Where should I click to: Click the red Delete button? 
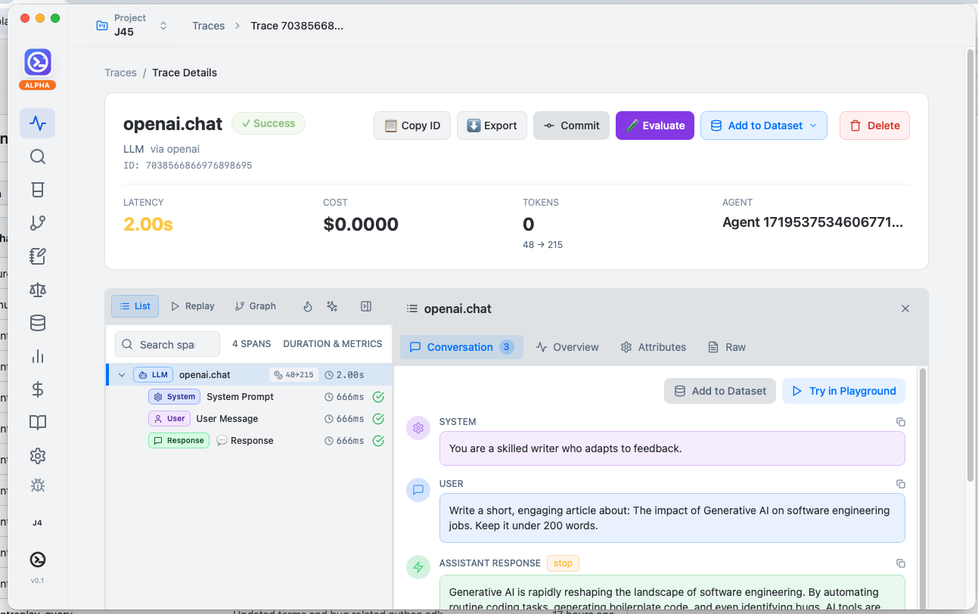[874, 126]
